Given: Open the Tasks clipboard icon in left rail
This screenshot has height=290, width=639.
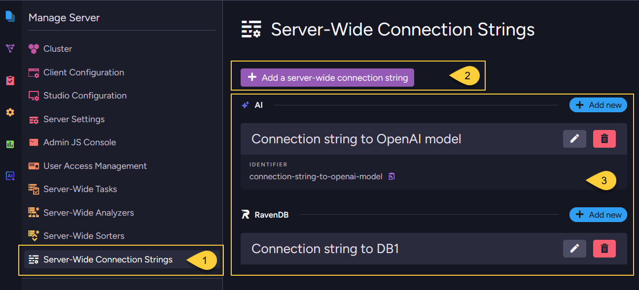Looking at the screenshot, I should point(10,80).
